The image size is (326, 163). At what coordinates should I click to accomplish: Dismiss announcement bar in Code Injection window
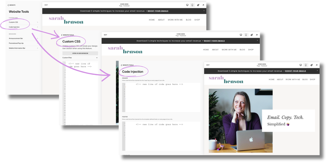pos(318,71)
